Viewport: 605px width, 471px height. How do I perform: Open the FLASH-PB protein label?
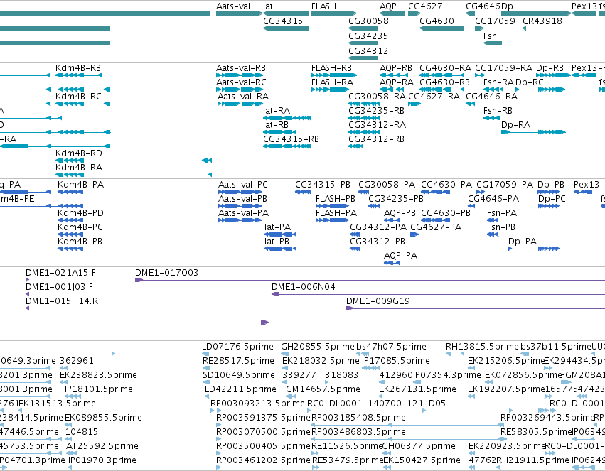click(336, 199)
